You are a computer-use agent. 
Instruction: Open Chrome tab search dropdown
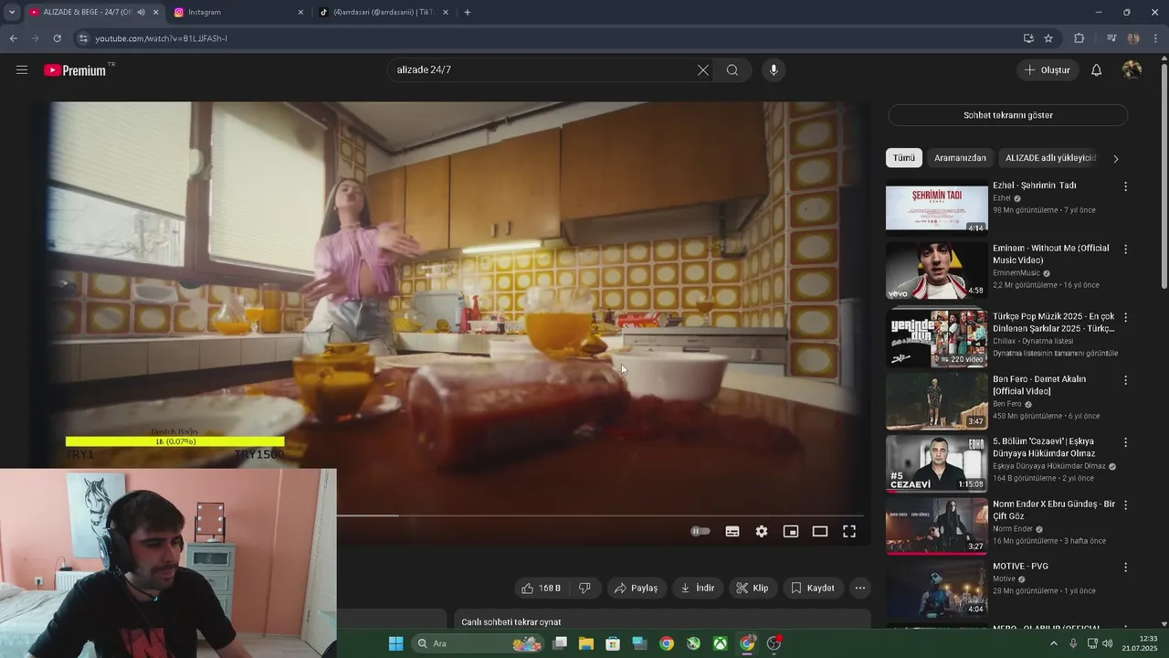[12, 12]
